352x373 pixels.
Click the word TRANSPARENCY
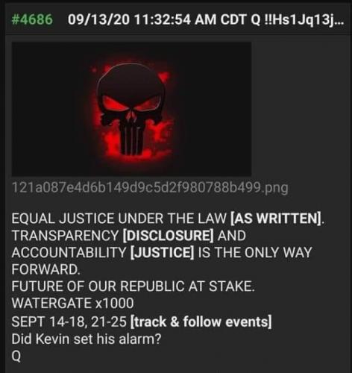[66, 236]
